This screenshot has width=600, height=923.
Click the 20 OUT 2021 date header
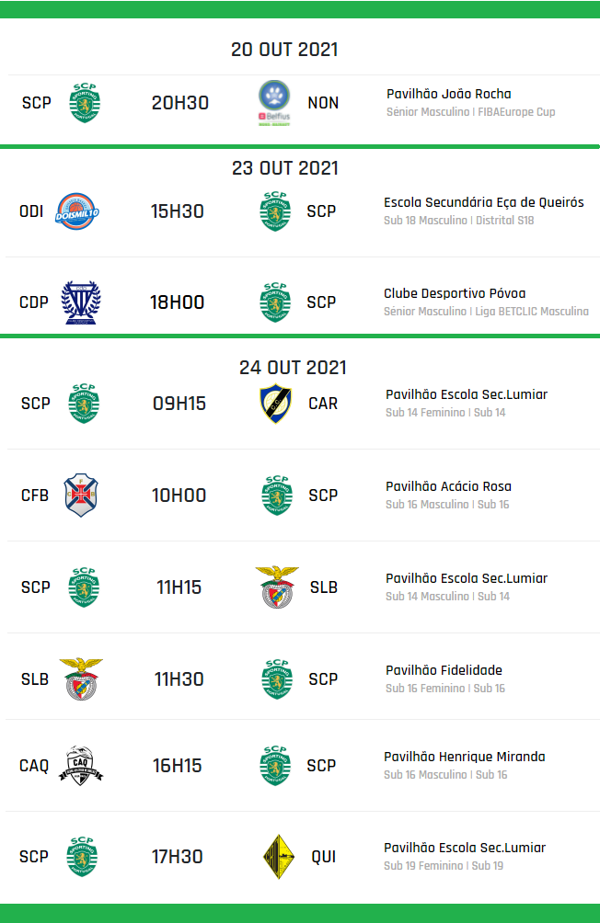(284, 50)
